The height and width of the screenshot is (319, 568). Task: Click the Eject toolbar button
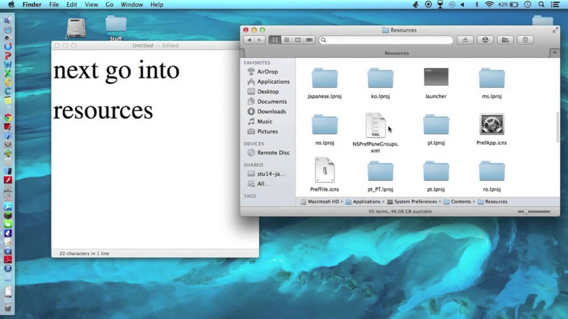[x=465, y=40]
